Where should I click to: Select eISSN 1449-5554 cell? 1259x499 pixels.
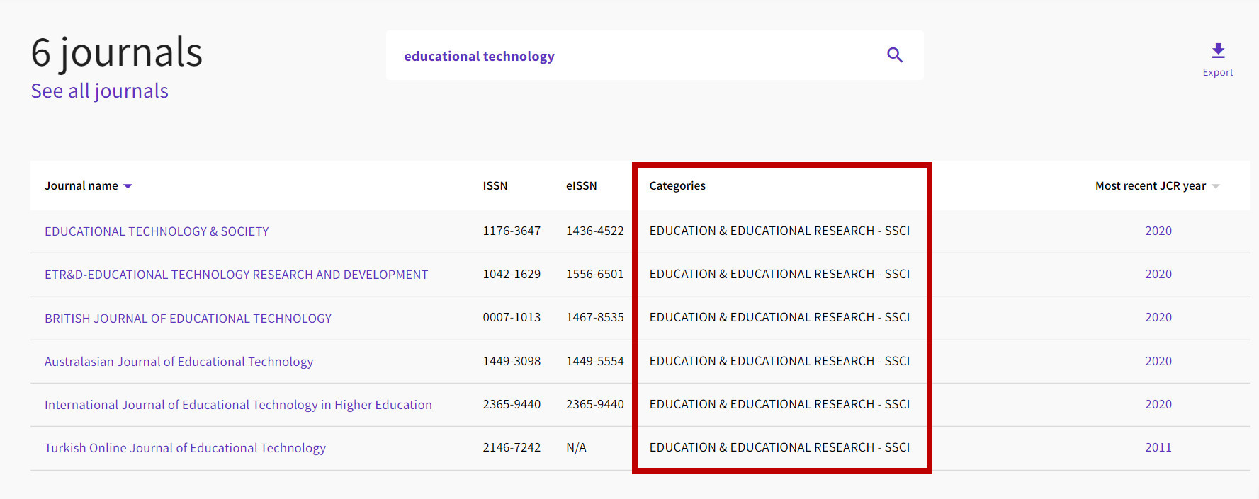pyautogui.click(x=595, y=361)
